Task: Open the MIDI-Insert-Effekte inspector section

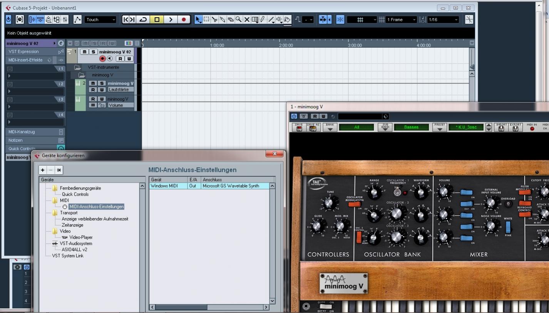Action: (x=35, y=60)
